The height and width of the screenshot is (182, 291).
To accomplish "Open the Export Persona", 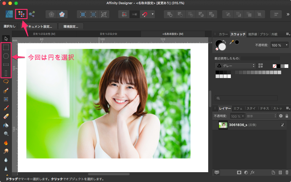I will [32, 14].
